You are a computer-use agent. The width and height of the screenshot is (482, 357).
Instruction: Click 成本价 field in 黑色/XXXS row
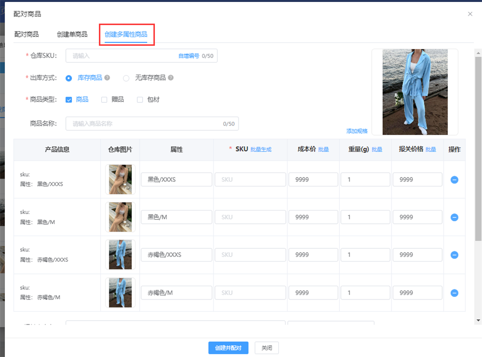point(313,179)
